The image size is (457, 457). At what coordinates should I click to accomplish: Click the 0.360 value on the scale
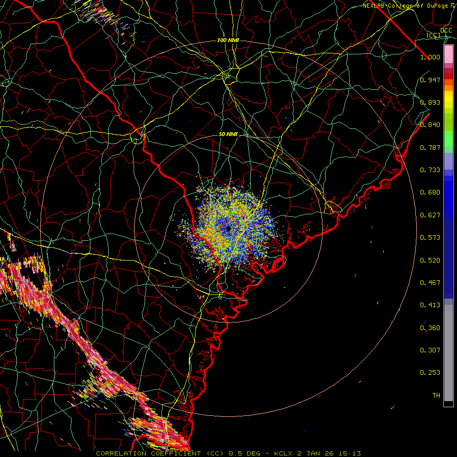pos(430,328)
